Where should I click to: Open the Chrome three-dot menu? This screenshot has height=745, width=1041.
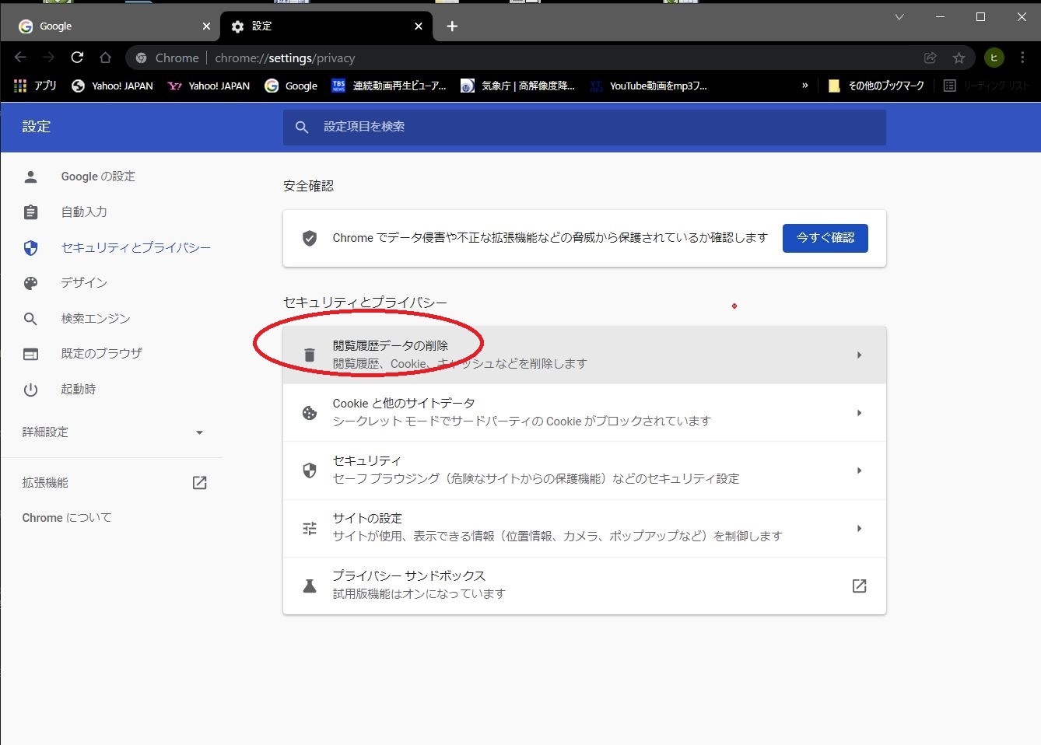(x=1022, y=58)
